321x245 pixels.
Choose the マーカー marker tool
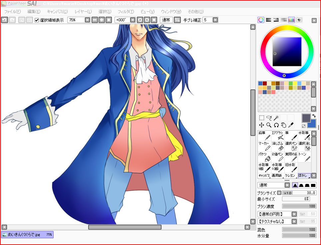point(264,146)
